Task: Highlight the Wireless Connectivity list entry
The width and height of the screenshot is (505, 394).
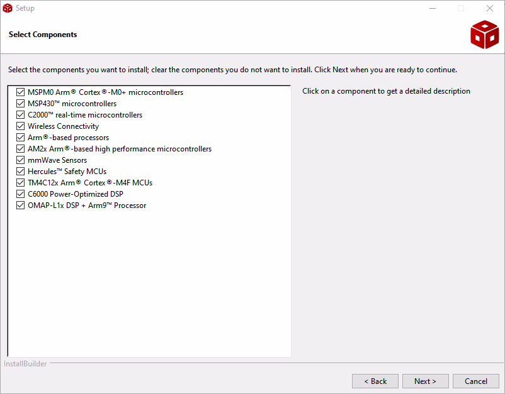Action: click(x=63, y=126)
